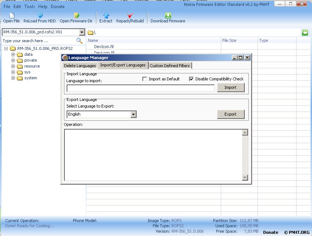Enable Import as Default checkbox
Image resolution: width=312 pixels, height=236 pixels.
point(145,79)
